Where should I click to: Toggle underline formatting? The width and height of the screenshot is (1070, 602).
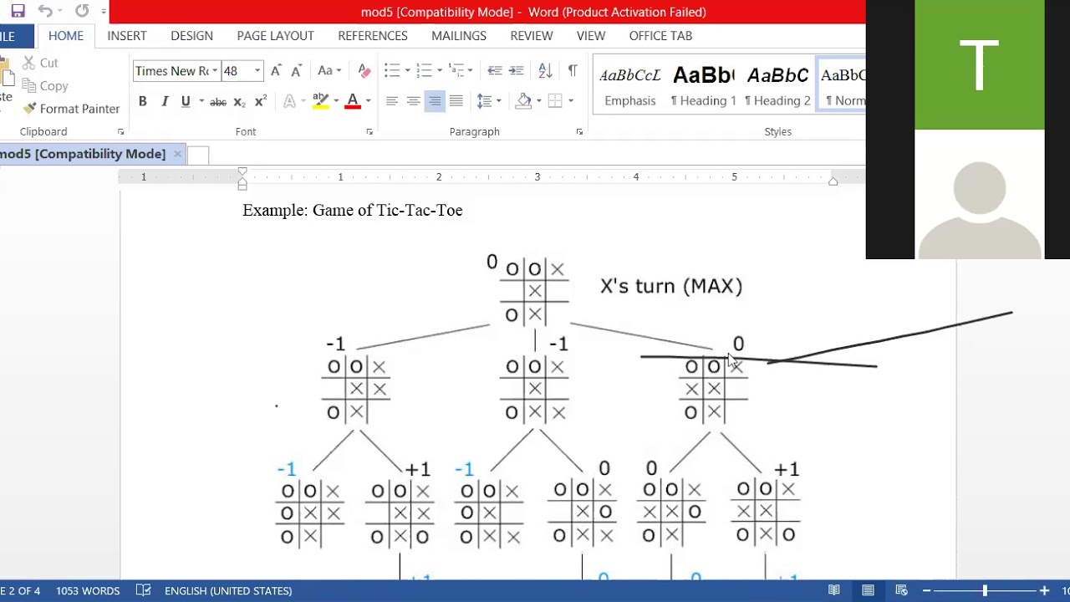(x=185, y=101)
